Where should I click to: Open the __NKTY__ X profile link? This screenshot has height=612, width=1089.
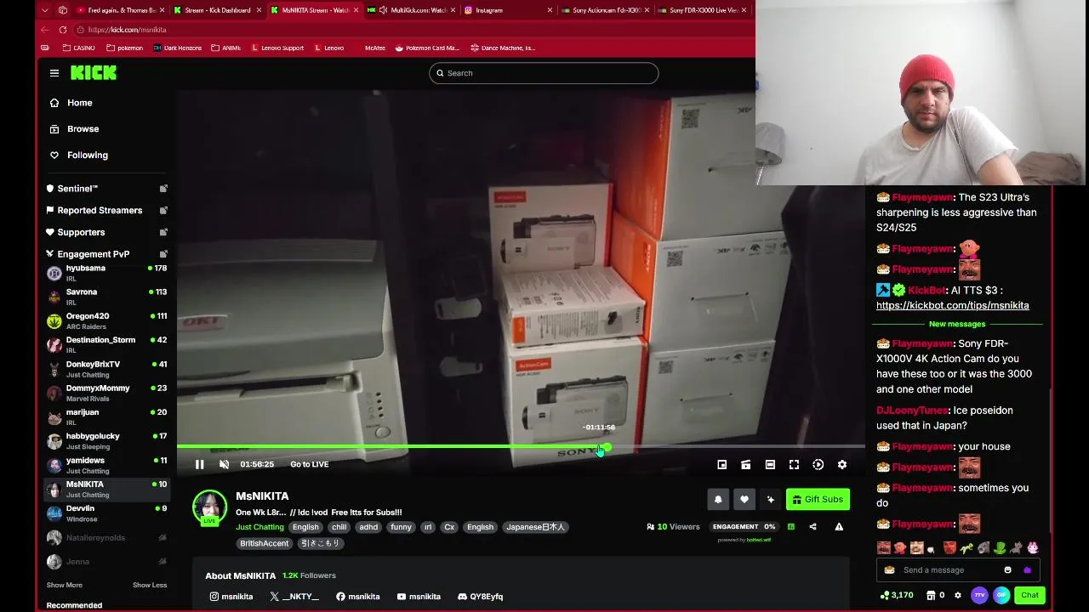click(x=294, y=597)
